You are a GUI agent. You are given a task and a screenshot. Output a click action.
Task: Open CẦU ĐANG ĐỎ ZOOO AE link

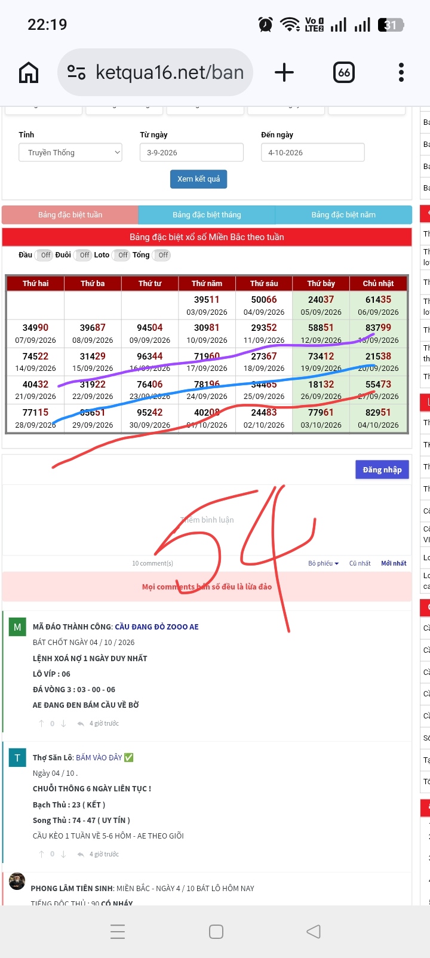(156, 627)
